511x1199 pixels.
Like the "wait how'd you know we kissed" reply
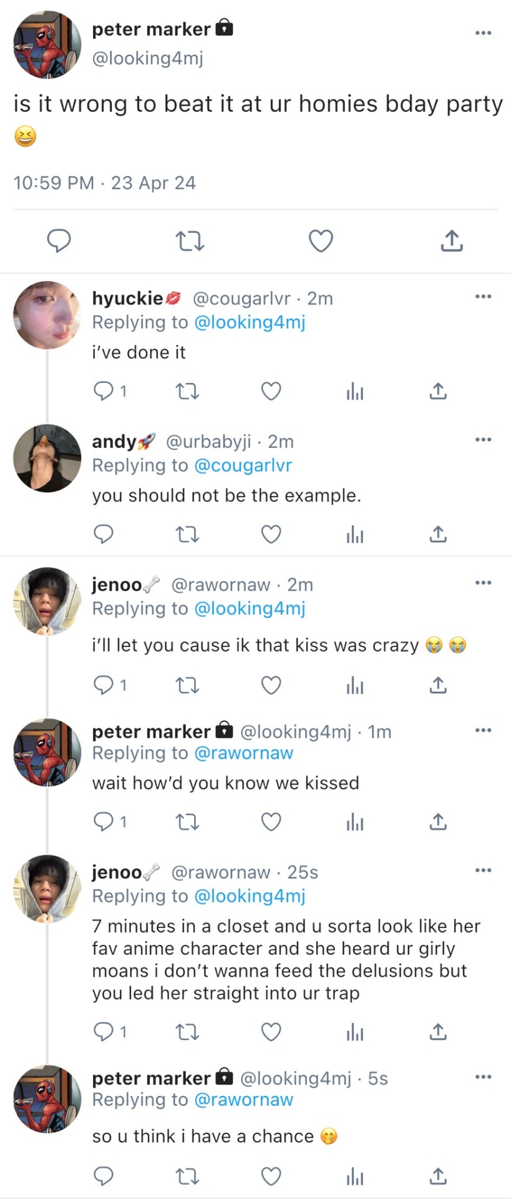(271, 822)
